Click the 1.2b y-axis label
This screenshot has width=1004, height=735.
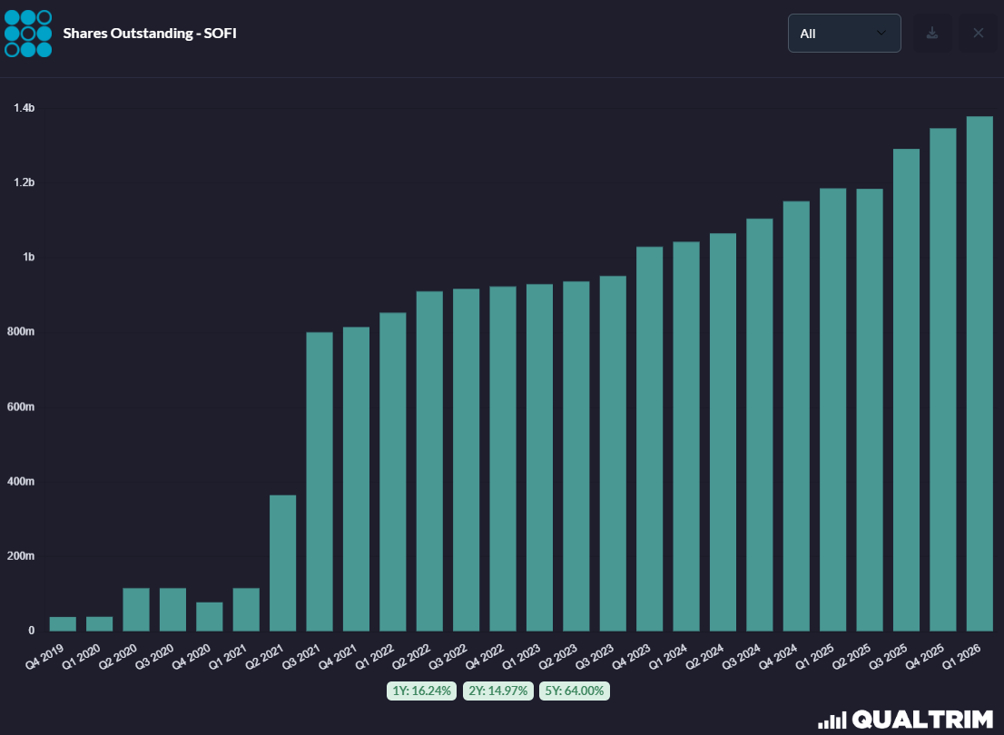click(x=25, y=182)
